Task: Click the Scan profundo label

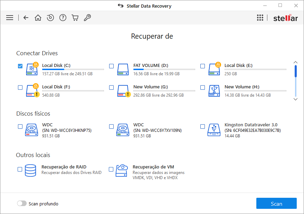Action: 44,204
